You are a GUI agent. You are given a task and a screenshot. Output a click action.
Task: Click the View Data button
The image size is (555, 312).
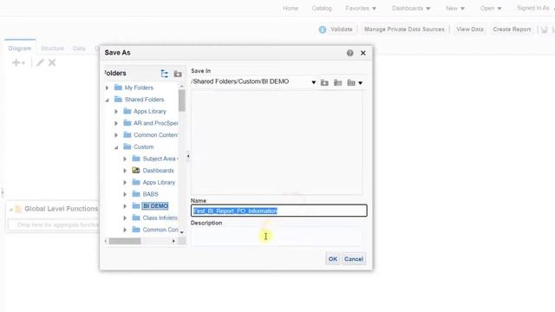tap(470, 29)
